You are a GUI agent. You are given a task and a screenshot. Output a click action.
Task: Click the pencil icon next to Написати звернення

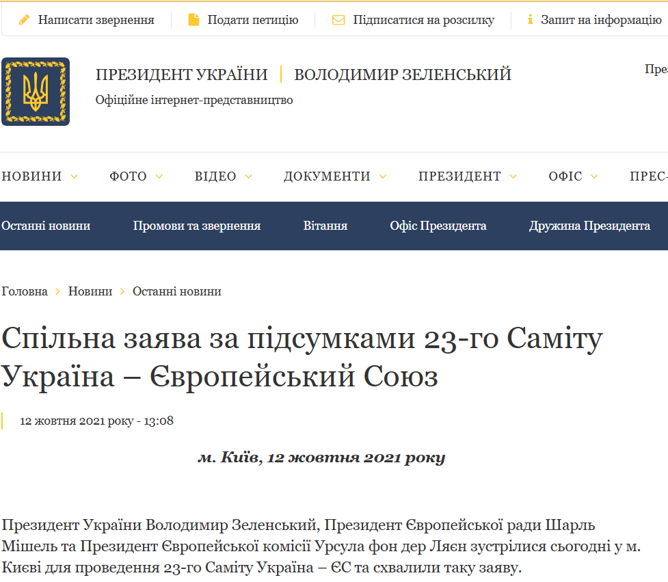[x=25, y=19]
